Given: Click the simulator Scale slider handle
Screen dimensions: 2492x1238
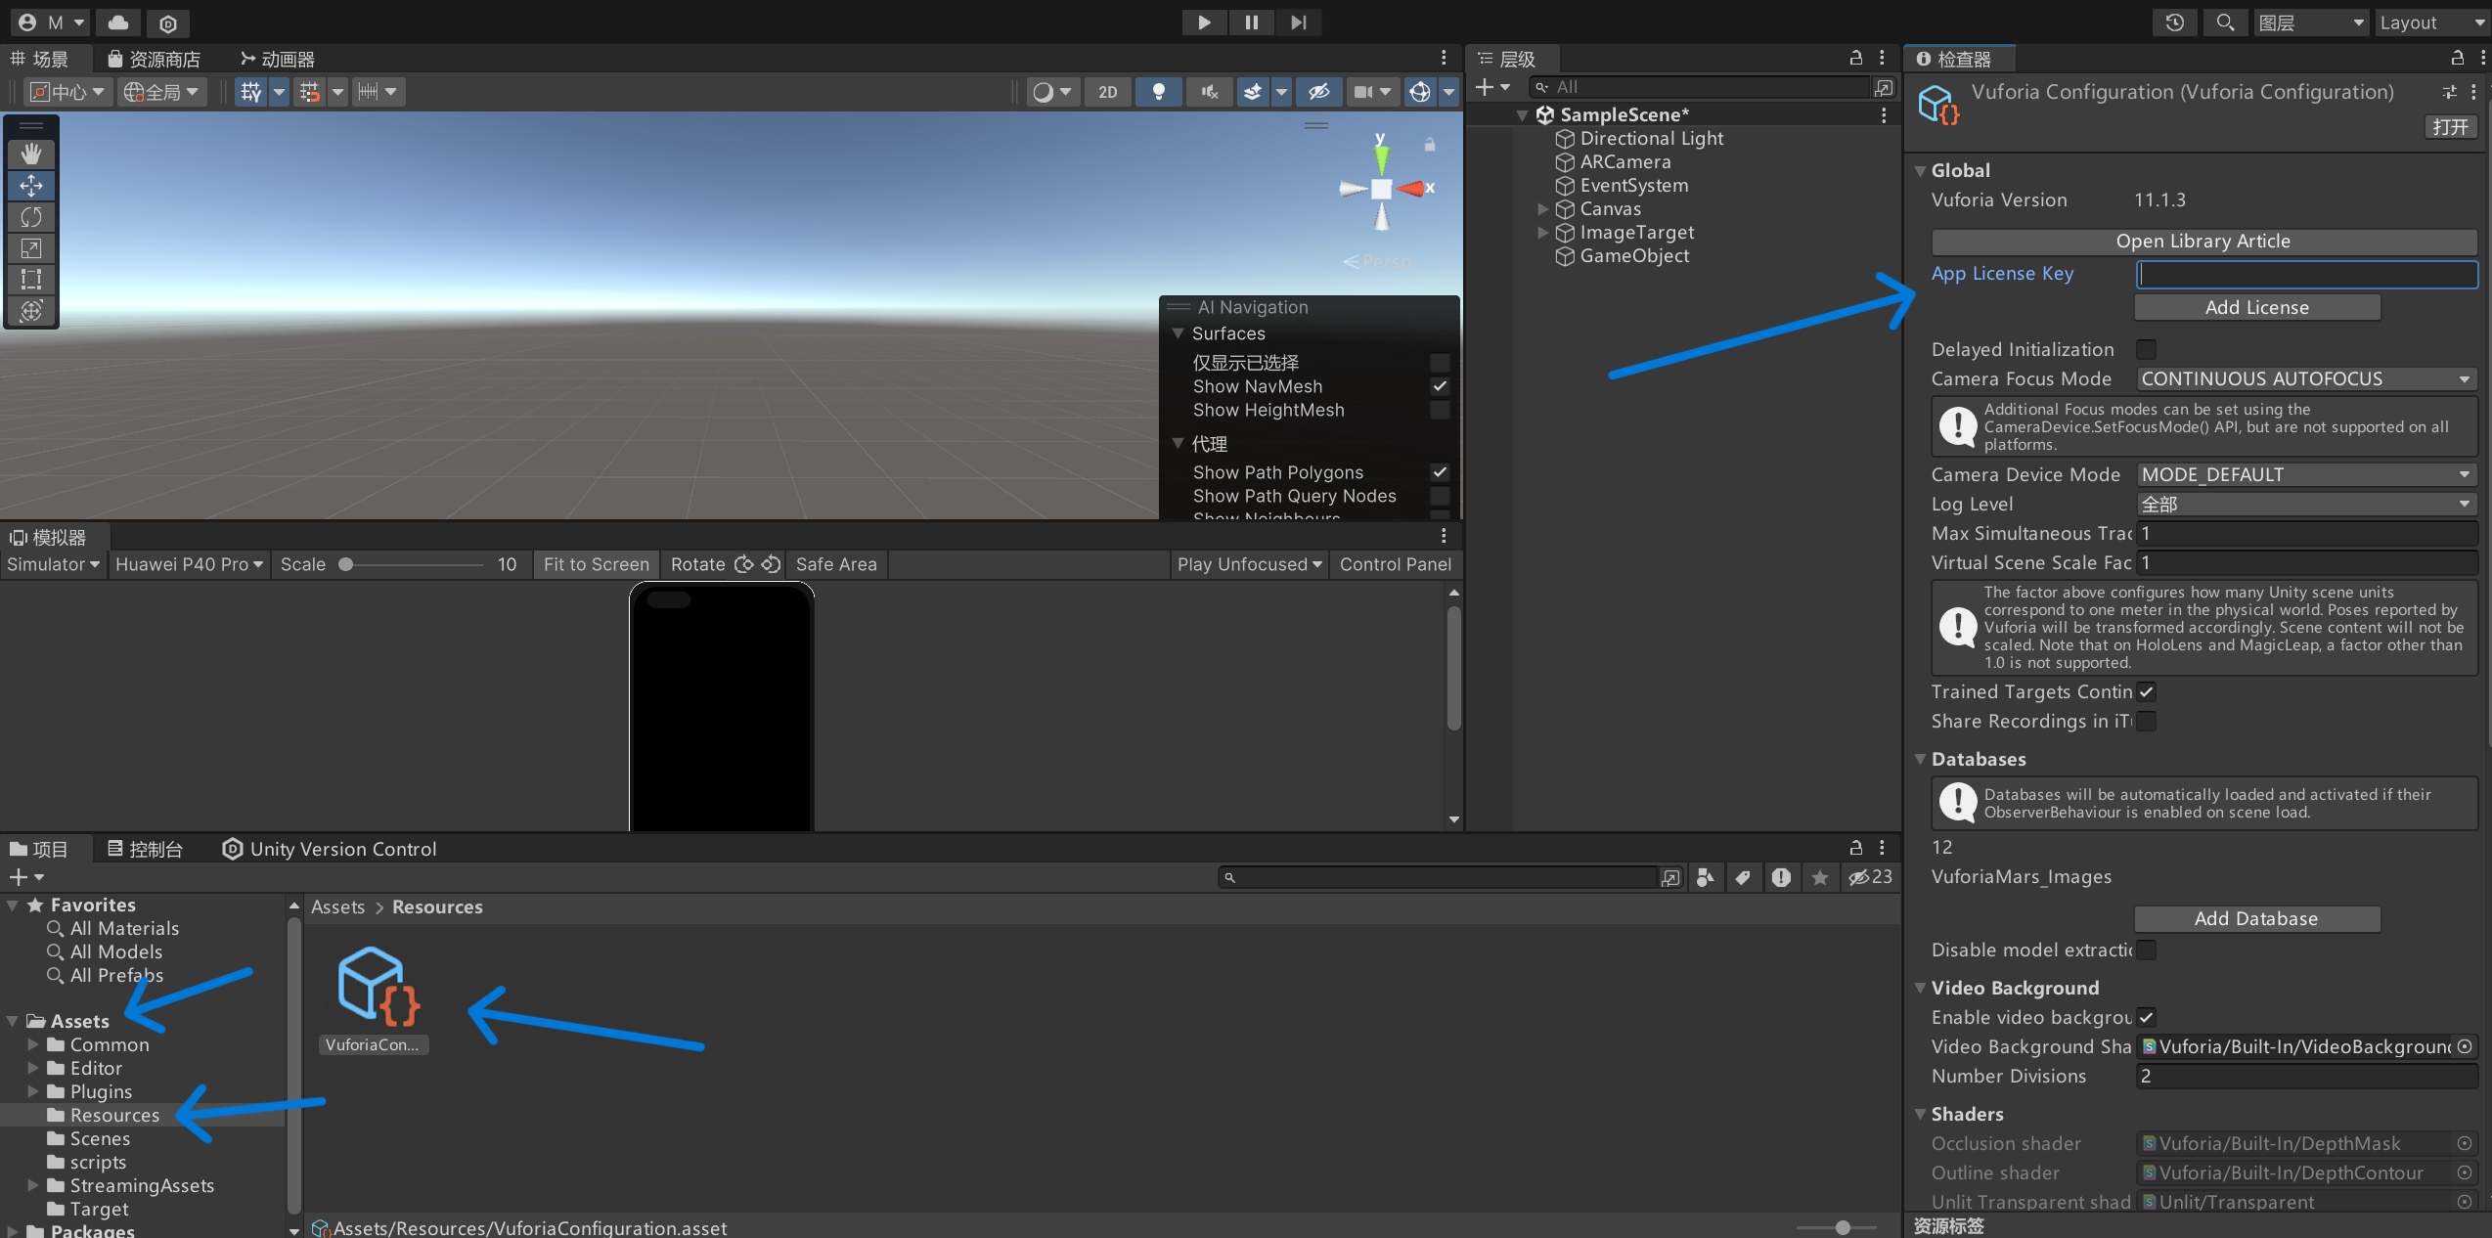Looking at the screenshot, I should pyautogui.click(x=345, y=564).
